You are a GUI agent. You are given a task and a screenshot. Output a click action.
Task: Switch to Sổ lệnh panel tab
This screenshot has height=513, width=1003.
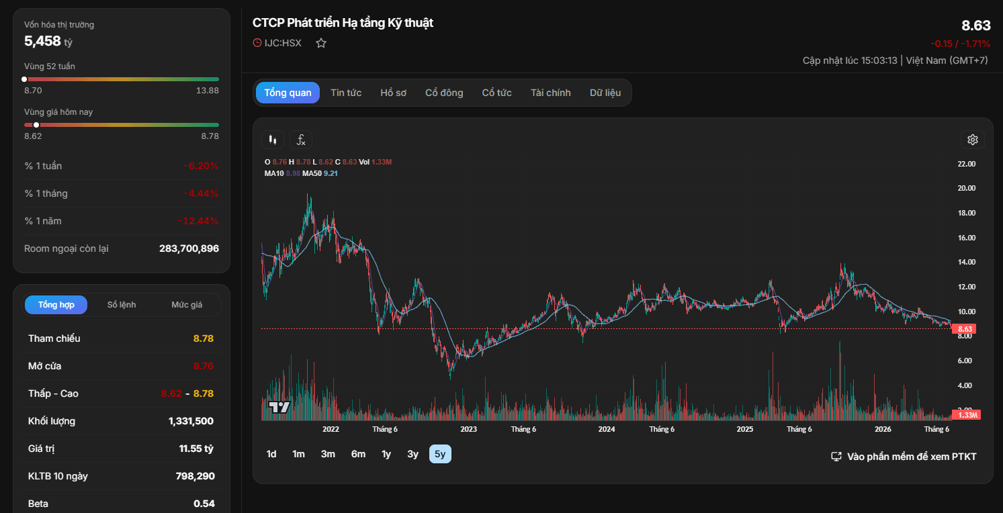click(122, 305)
